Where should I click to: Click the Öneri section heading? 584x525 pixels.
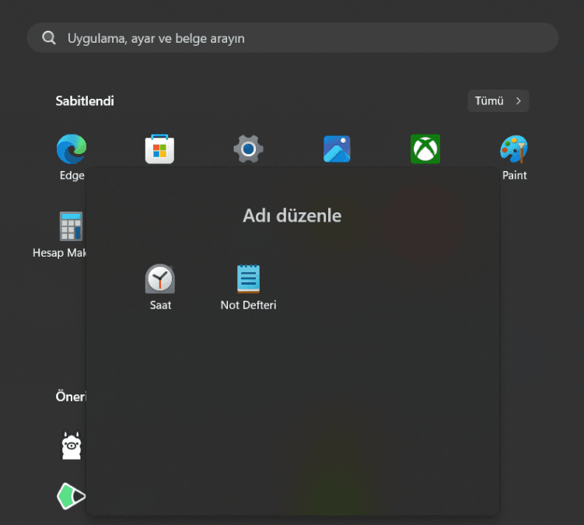[71, 397]
